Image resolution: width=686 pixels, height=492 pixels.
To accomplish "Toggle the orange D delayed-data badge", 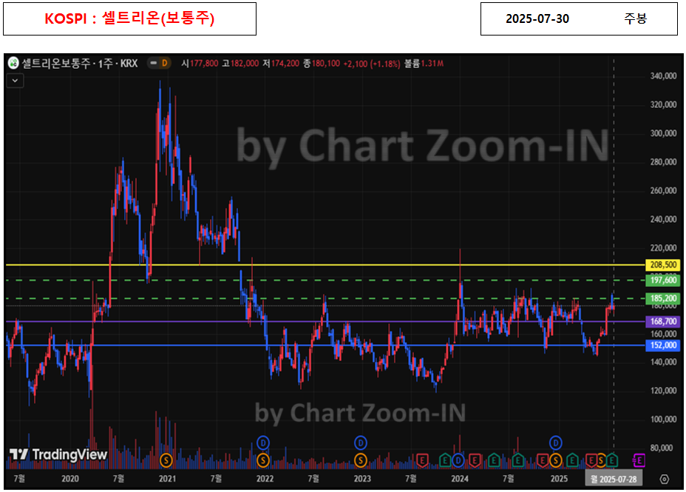I will (x=165, y=64).
